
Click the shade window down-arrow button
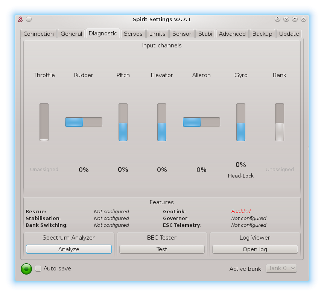[x=286, y=19]
